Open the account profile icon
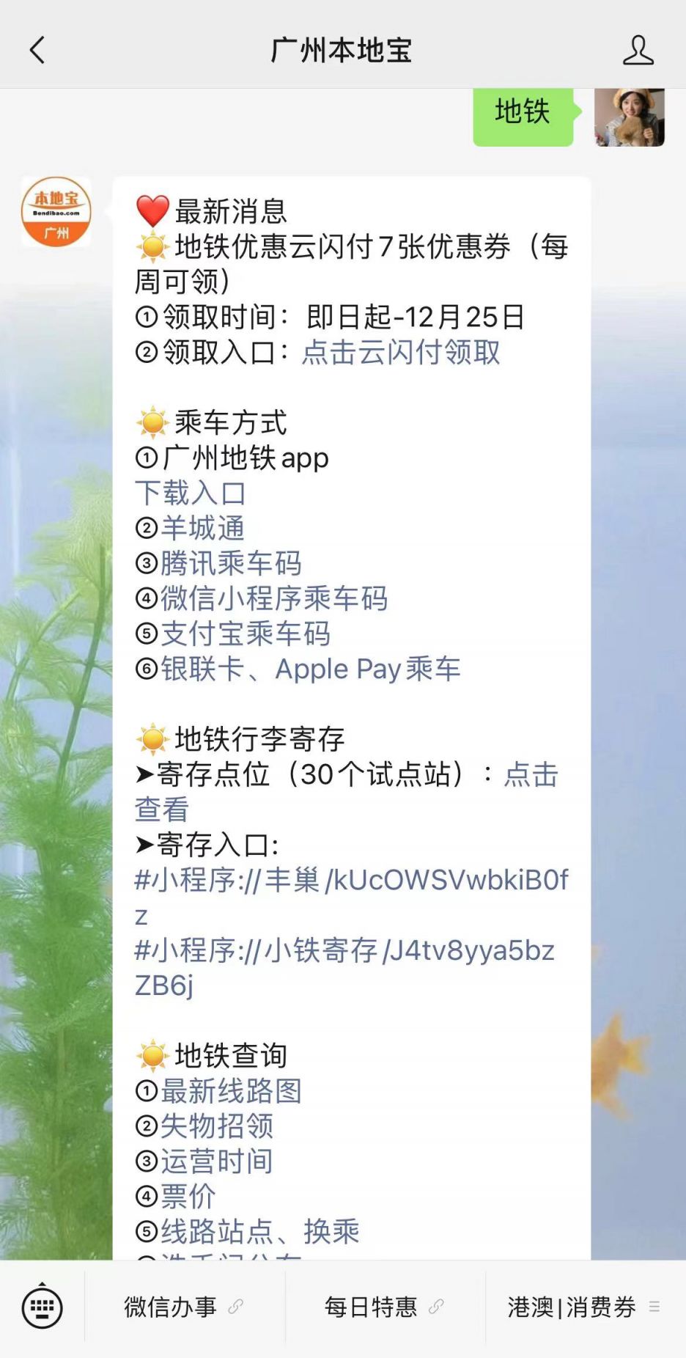This screenshot has width=686, height=1358. pyautogui.click(x=638, y=50)
